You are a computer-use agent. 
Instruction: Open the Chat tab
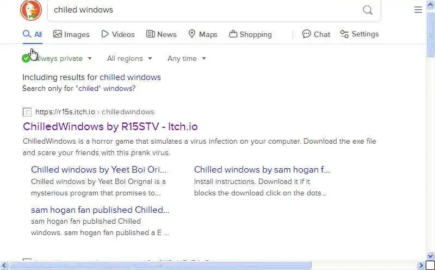coord(316,34)
